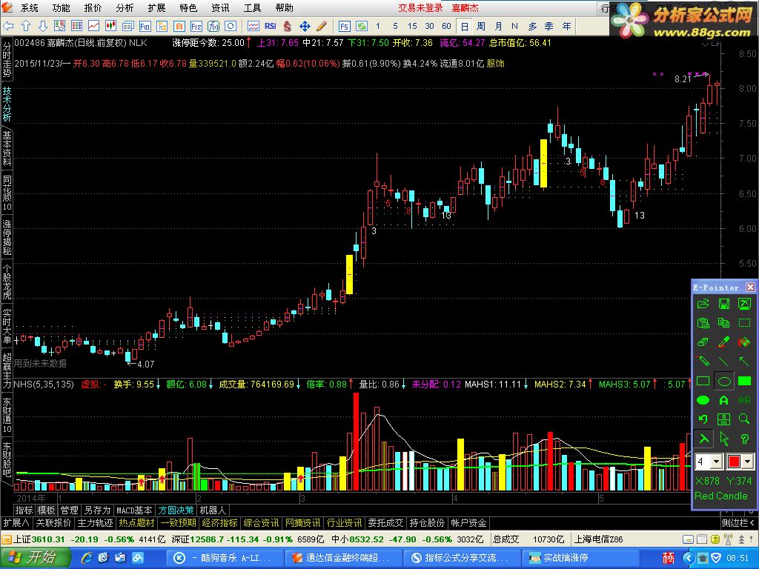This screenshot has width=759, height=569.
Task: Select the 基本资料 side tab
Action: pos(7,148)
